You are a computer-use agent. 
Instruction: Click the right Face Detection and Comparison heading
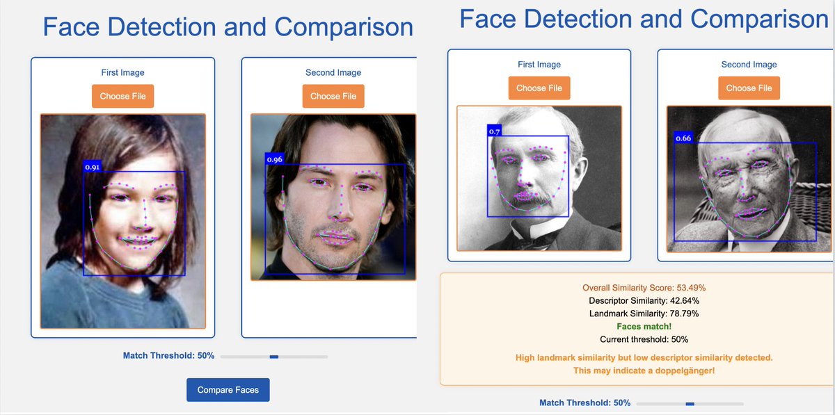[x=644, y=19]
